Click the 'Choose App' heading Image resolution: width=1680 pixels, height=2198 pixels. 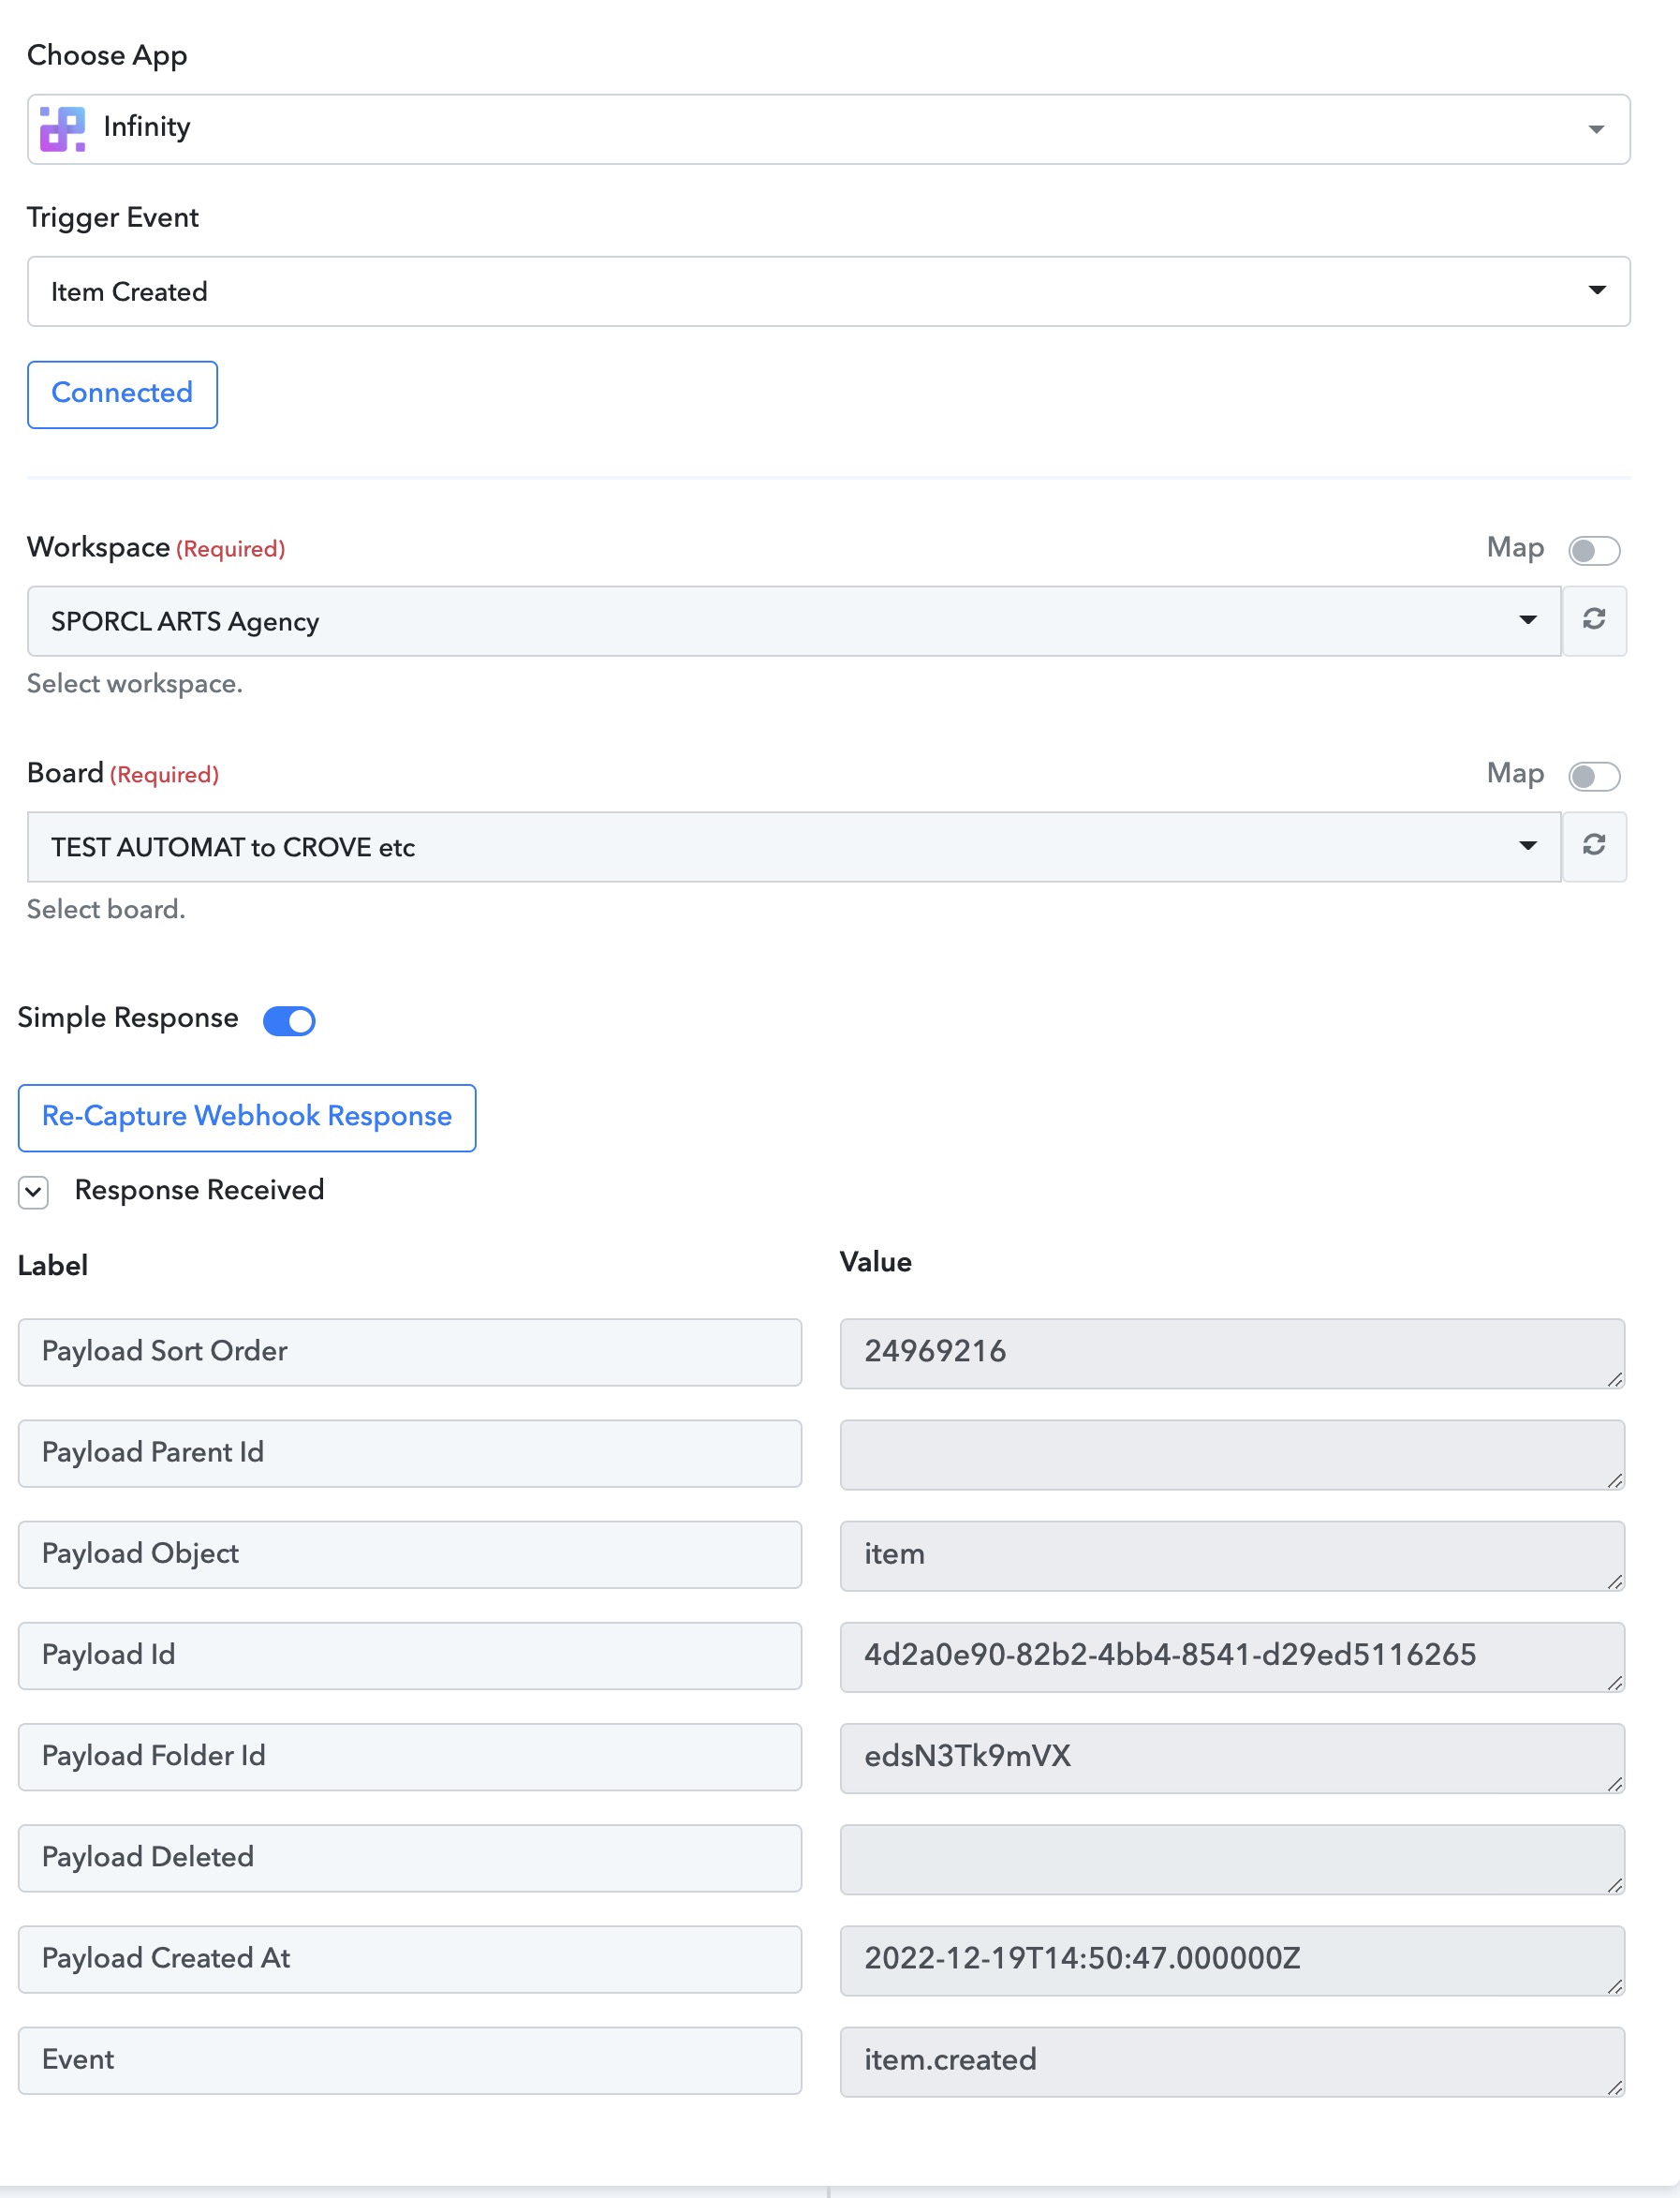107,55
